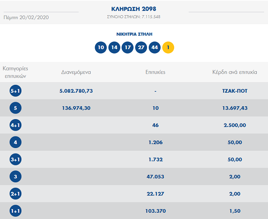Select the 103.370 winners count
The width and height of the screenshot is (268, 219).
155,211
